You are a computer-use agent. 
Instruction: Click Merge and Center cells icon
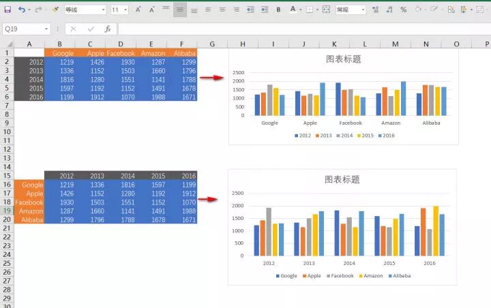point(326,10)
